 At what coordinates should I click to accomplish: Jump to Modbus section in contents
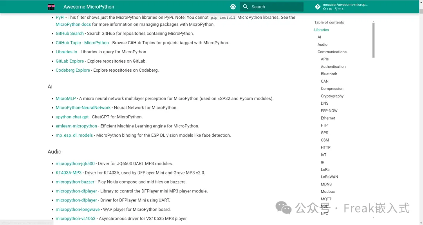click(x=328, y=192)
